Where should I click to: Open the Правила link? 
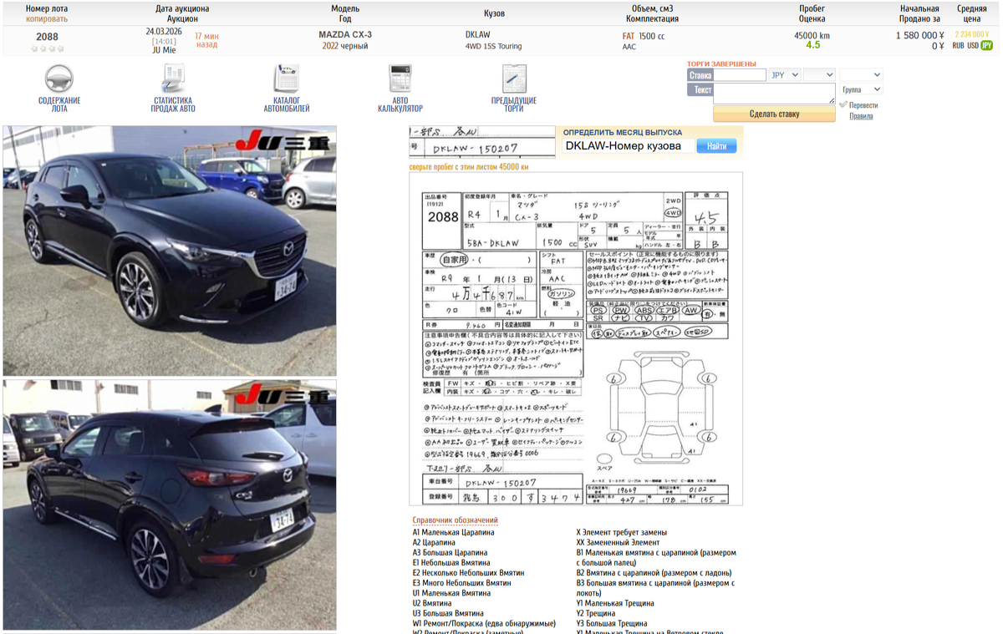(x=861, y=116)
